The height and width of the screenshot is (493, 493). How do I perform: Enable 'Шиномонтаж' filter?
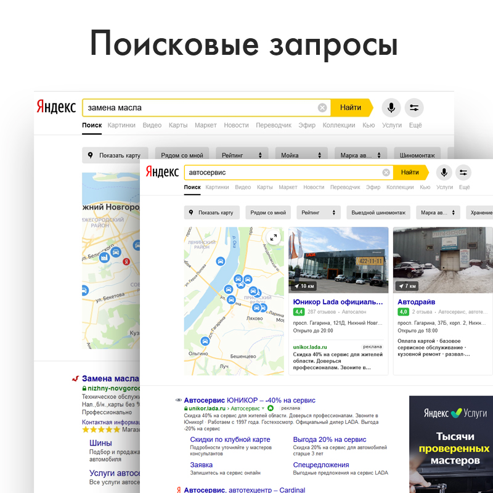tap(420, 155)
